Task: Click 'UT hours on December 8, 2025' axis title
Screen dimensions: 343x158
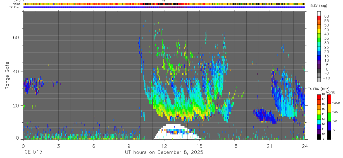Action: pyautogui.click(x=164, y=153)
